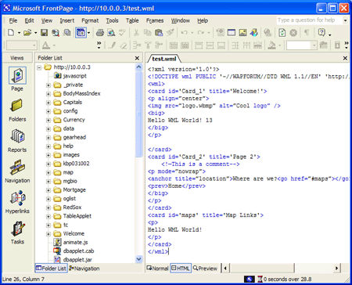Toggle the Folder List pane toolbar button
352x285 pixels.
pyautogui.click(x=81, y=33)
